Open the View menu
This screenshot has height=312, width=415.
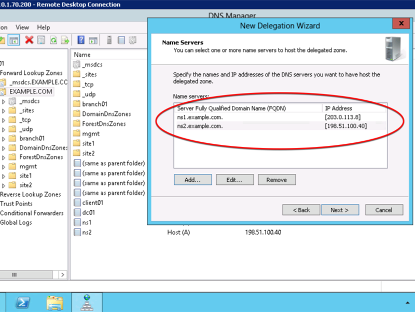(x=22, y=28)
